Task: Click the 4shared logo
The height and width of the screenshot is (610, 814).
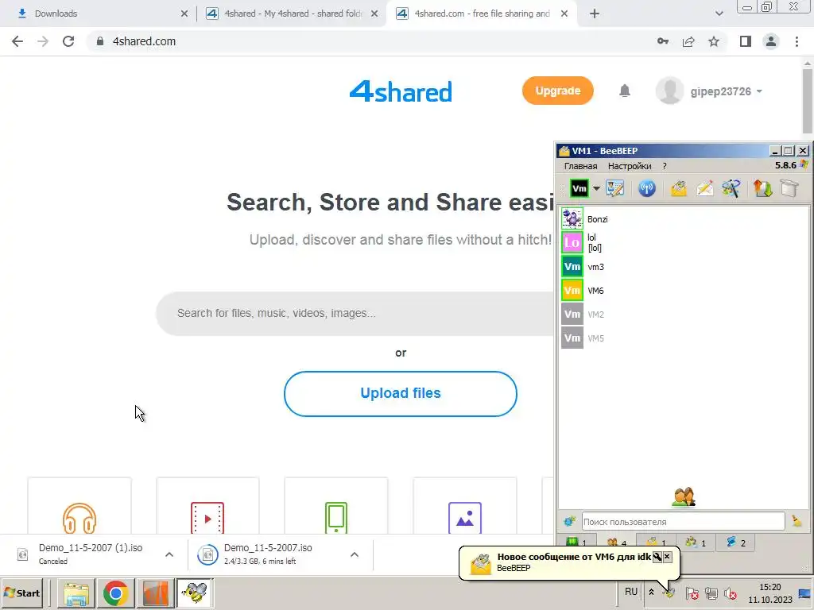Action: coord(401,91)
